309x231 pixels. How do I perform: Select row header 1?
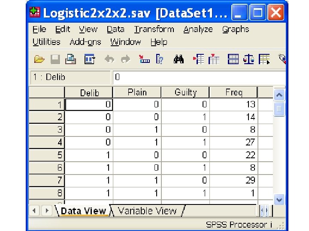47,104
